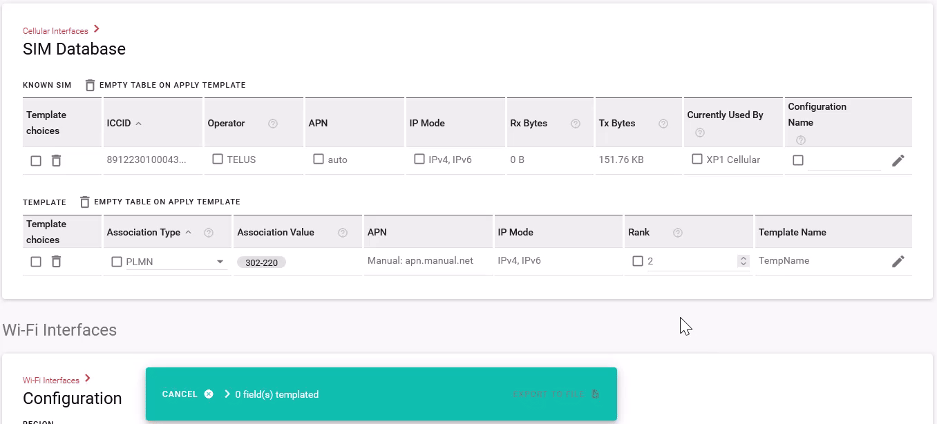The image size is (937, 424).
Task: Click help icon next to Operator column
Action: 273,124
